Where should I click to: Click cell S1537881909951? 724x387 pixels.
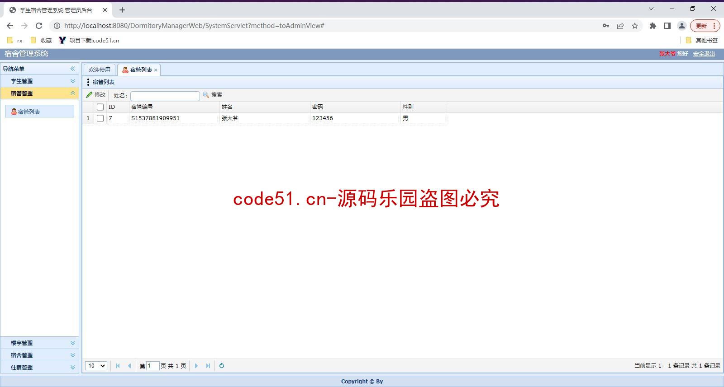coord(174,118)
